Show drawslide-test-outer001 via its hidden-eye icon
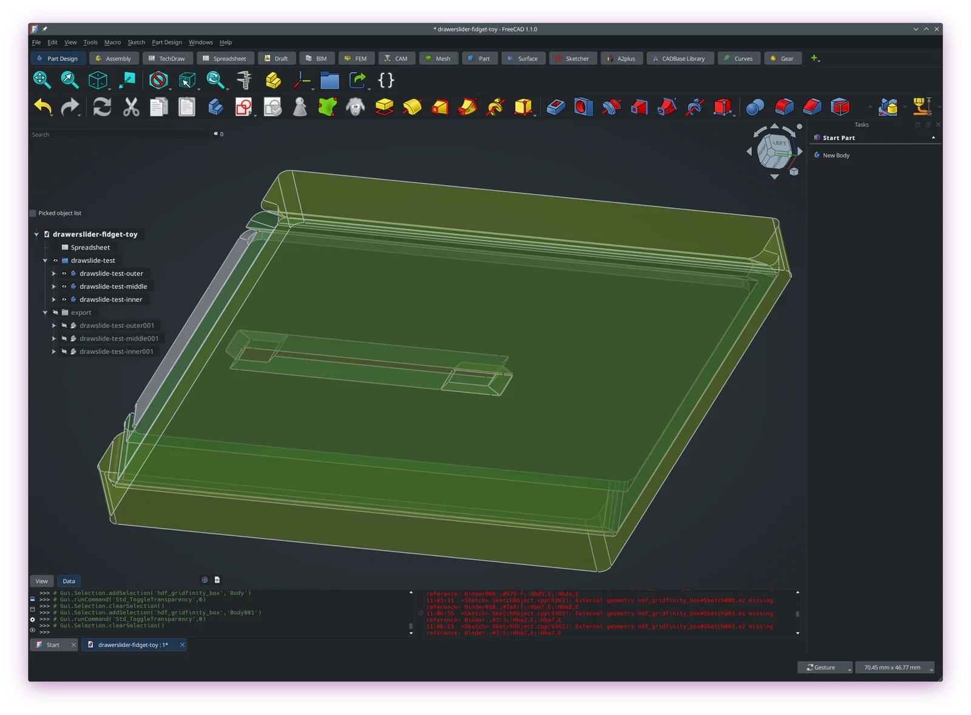The height and width of the screenshot is (715, 971). click(x=64, y=326)
